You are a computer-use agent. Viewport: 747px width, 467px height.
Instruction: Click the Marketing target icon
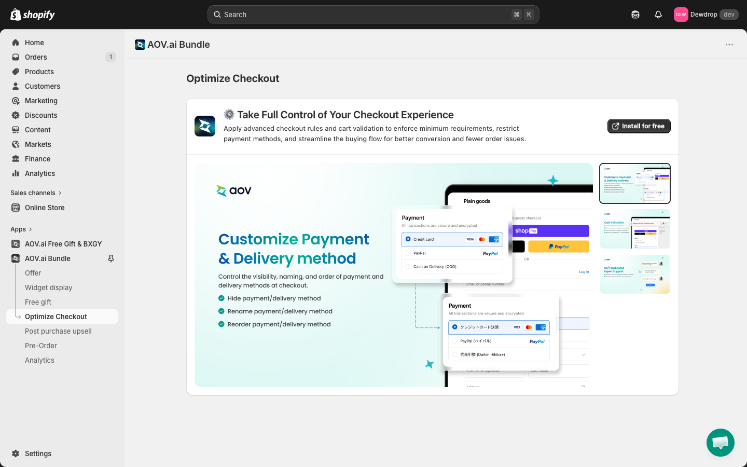point(16,101)
